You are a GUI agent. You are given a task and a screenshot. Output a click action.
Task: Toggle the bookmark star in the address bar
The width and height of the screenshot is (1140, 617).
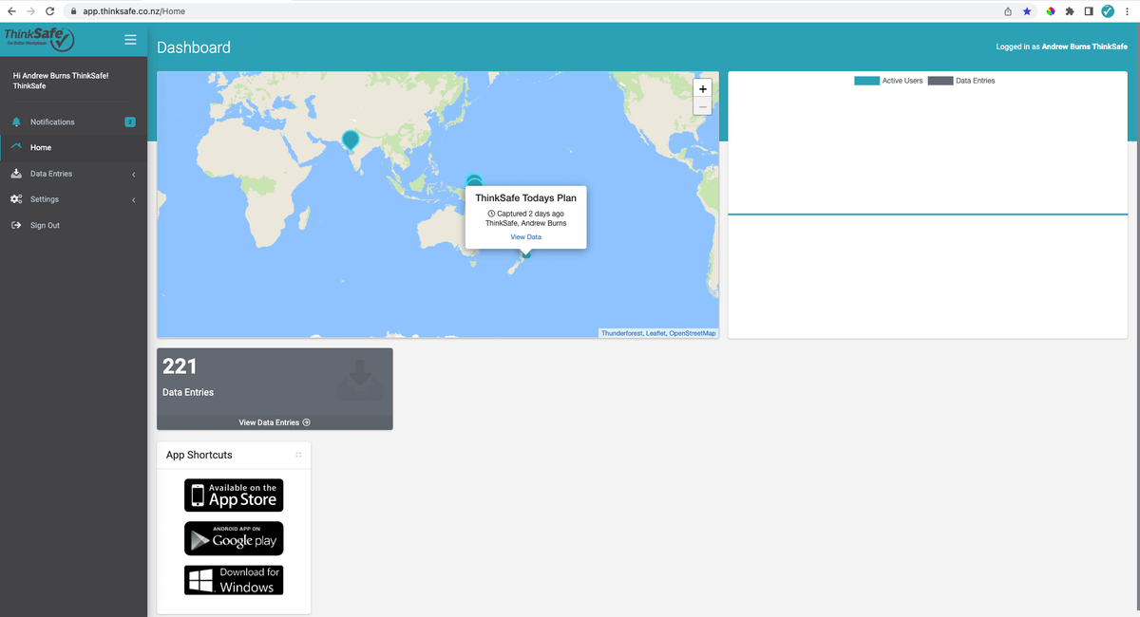click(x=1027, y=10)
